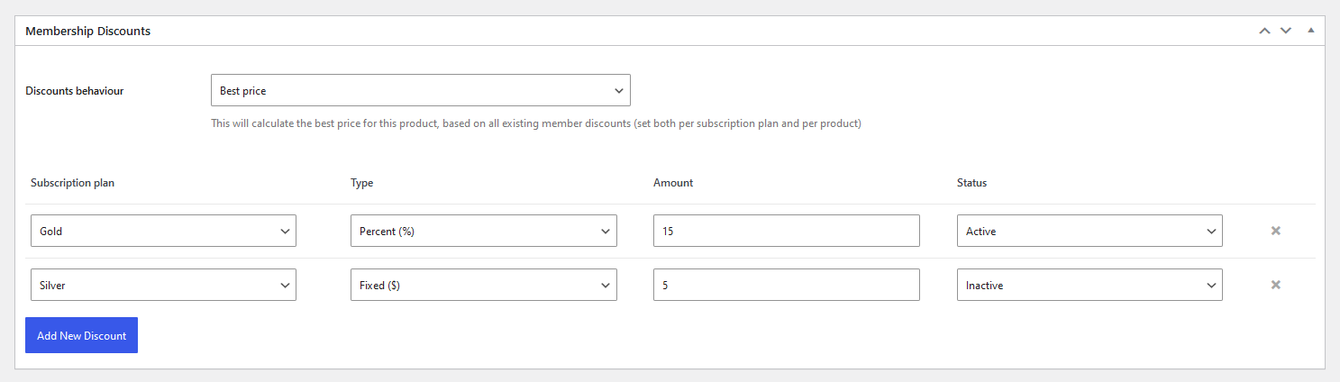
Task: Open the Inactive status dropdown
Action: [x=1089, y=285]
